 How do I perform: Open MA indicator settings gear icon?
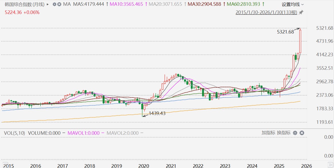point(54,4)
